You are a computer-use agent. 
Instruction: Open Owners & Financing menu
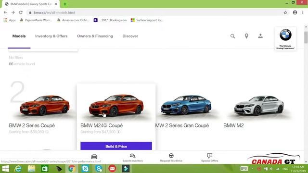tap(95, 36)
